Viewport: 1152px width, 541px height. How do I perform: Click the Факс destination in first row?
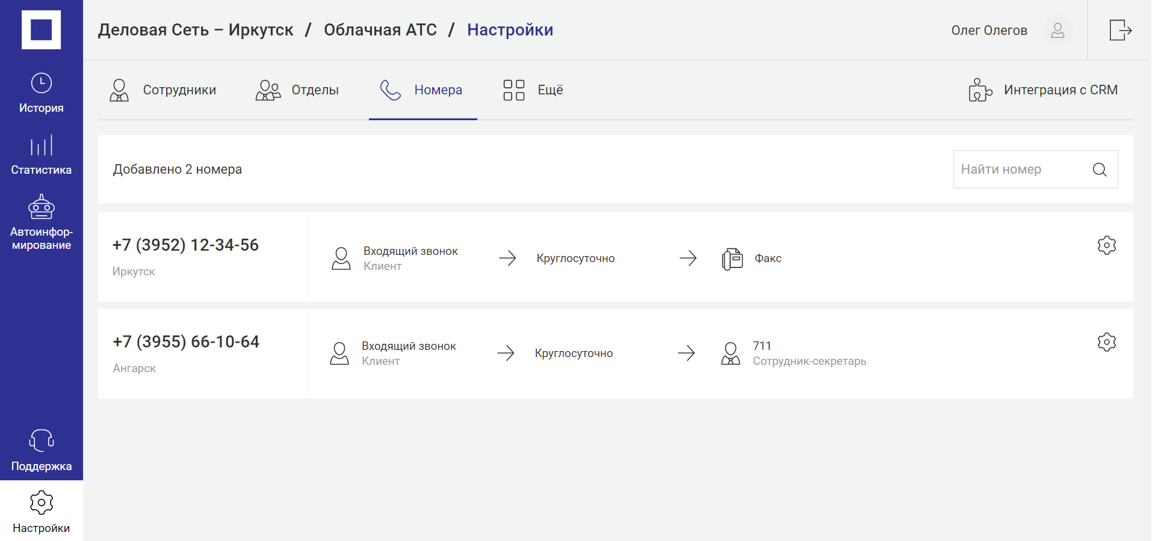pos(767,258)
